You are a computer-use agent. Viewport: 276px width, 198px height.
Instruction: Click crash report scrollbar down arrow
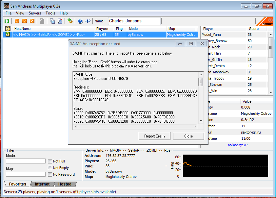pyautogui.click(x=201, y=121)
